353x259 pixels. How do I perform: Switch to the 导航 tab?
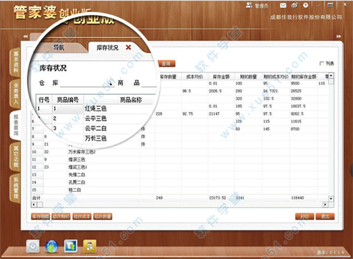59,47
